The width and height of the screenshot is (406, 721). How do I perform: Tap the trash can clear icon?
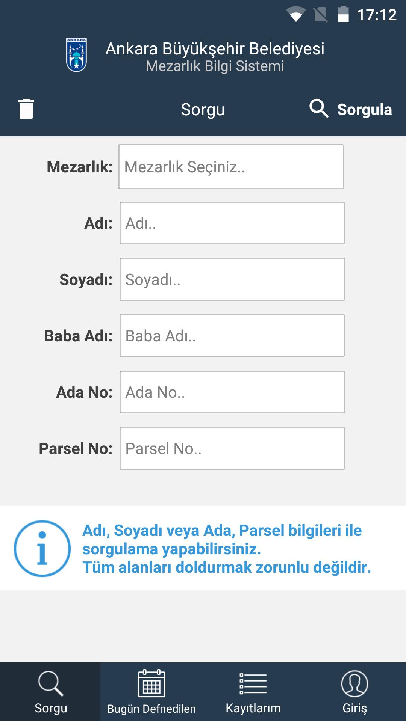[26, 109]
